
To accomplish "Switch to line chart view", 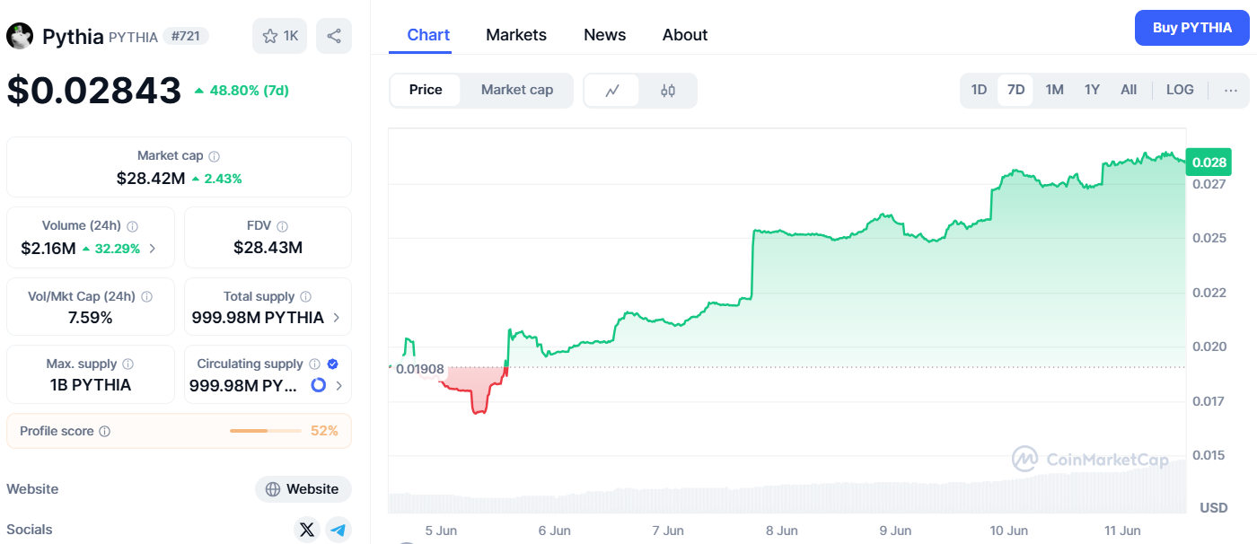I will click(612, 90).
